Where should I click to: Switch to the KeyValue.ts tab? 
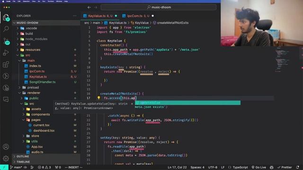(100, 16)
